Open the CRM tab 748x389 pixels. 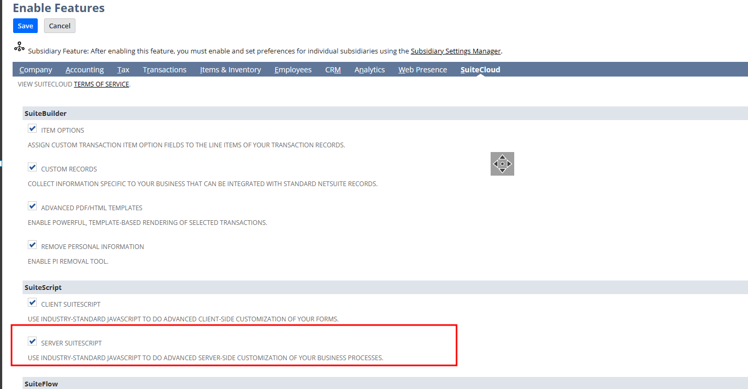pyautogui.click(x=333, y=70)
